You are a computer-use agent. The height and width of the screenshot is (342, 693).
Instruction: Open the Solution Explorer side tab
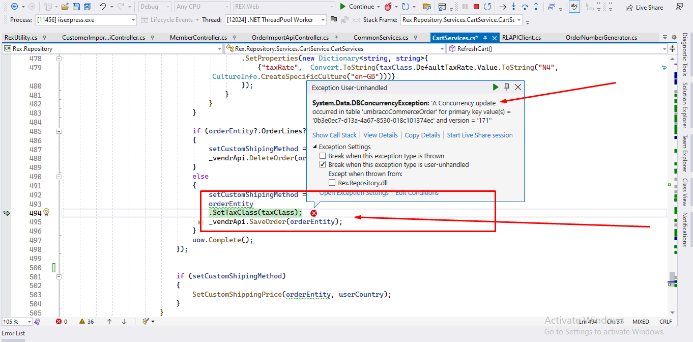click(x=685, y=105)
